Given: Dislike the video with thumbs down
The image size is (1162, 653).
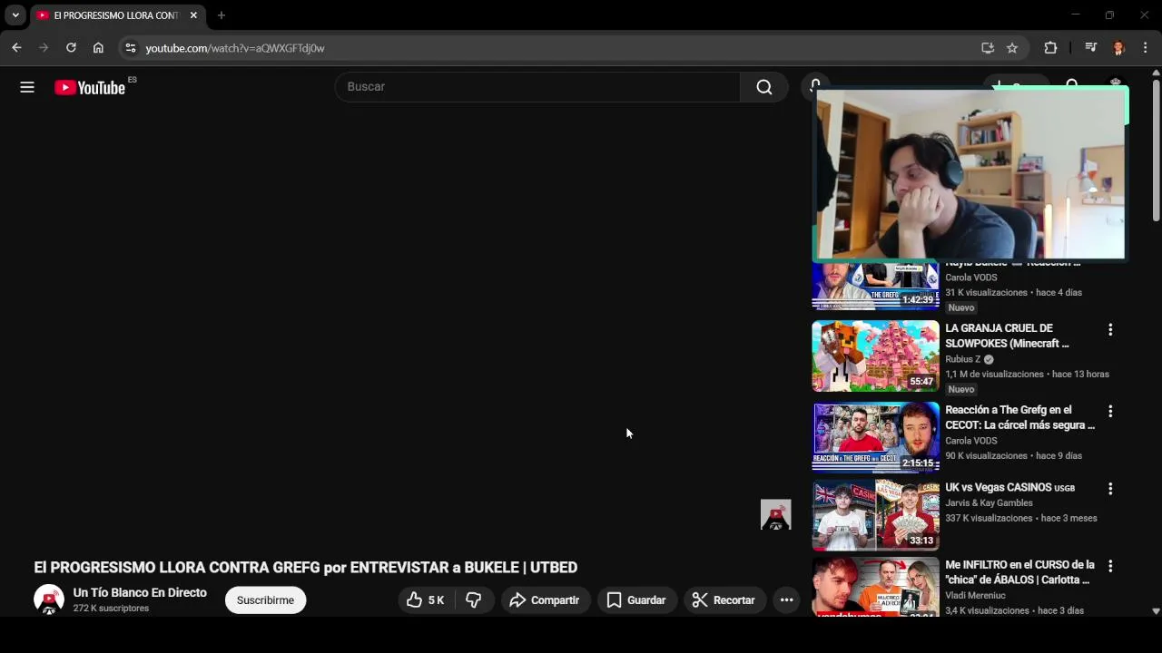Looking at the screenshot, I should [473, 600].
